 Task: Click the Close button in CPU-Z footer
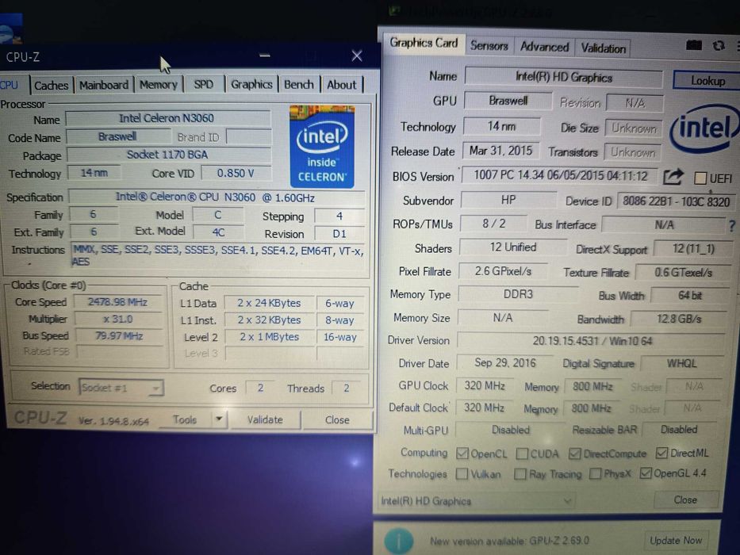(337, 420)
